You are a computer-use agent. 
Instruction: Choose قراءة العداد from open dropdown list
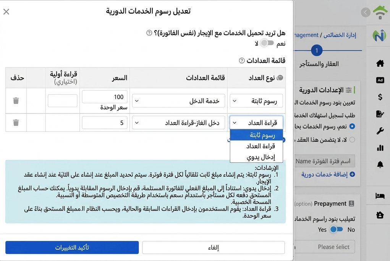[256, 146]
